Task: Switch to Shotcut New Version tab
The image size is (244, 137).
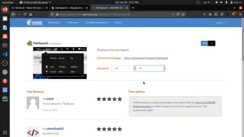Action: [29, 8]
